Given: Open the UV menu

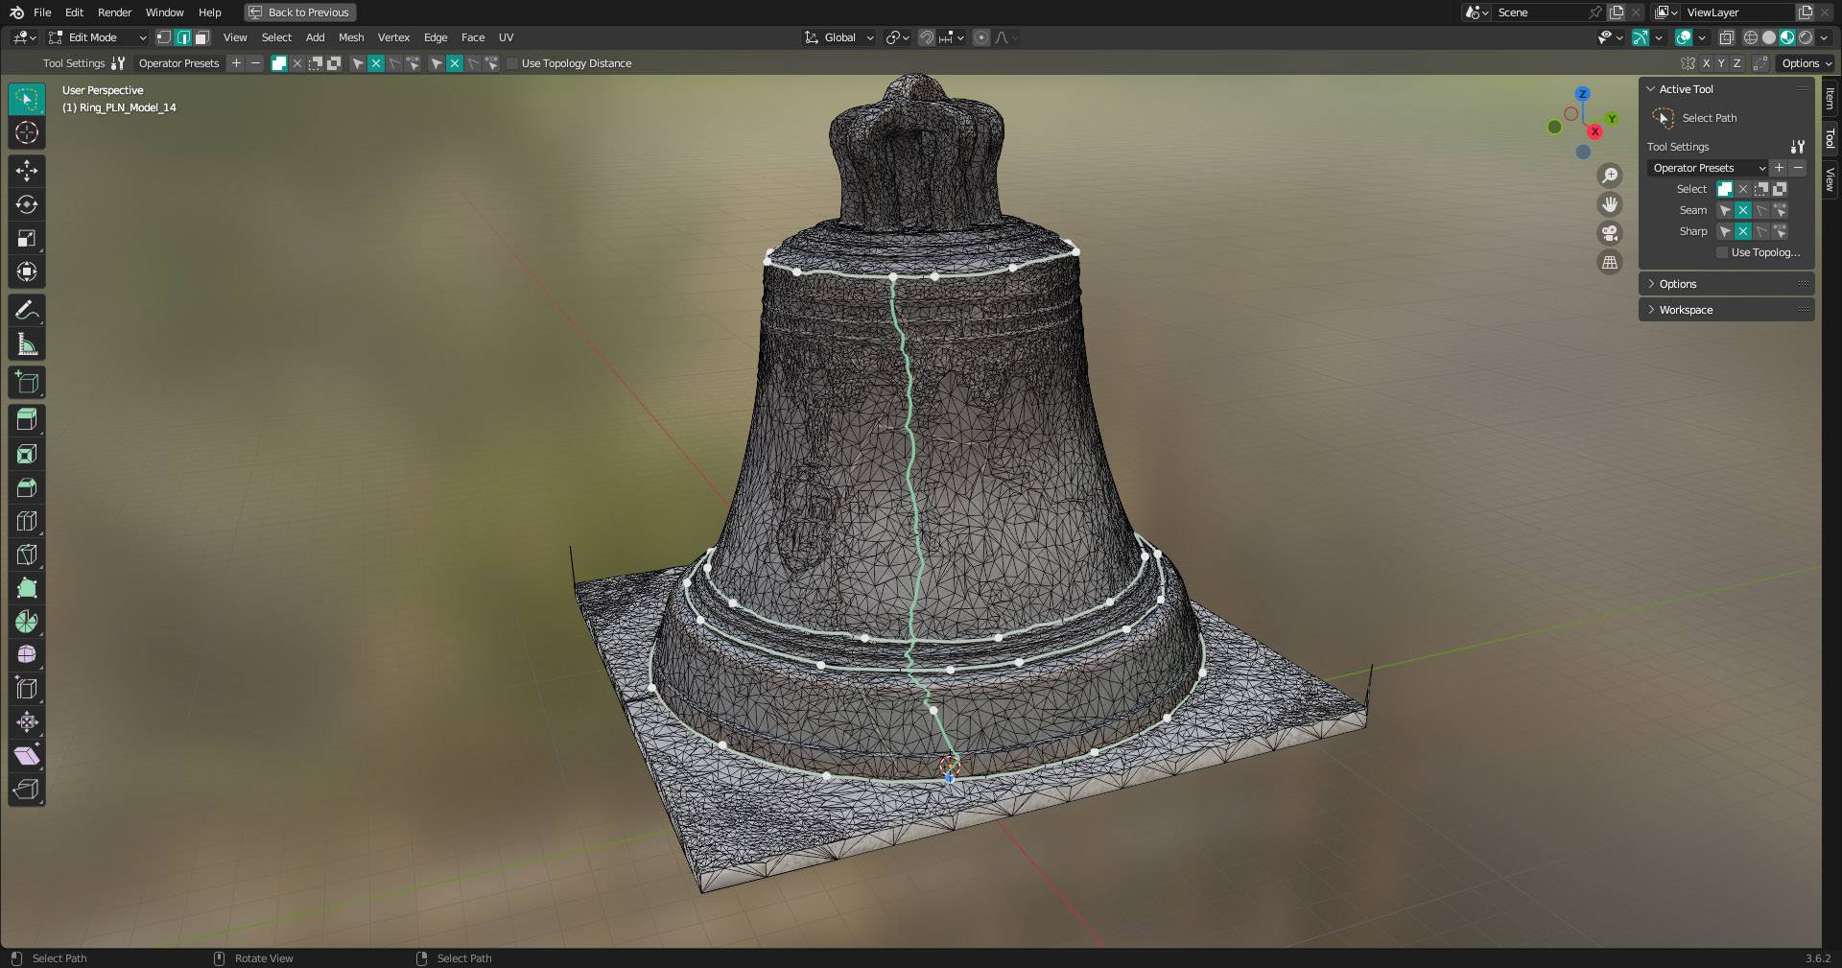Looking at the screenshot, I should (506, 37).
